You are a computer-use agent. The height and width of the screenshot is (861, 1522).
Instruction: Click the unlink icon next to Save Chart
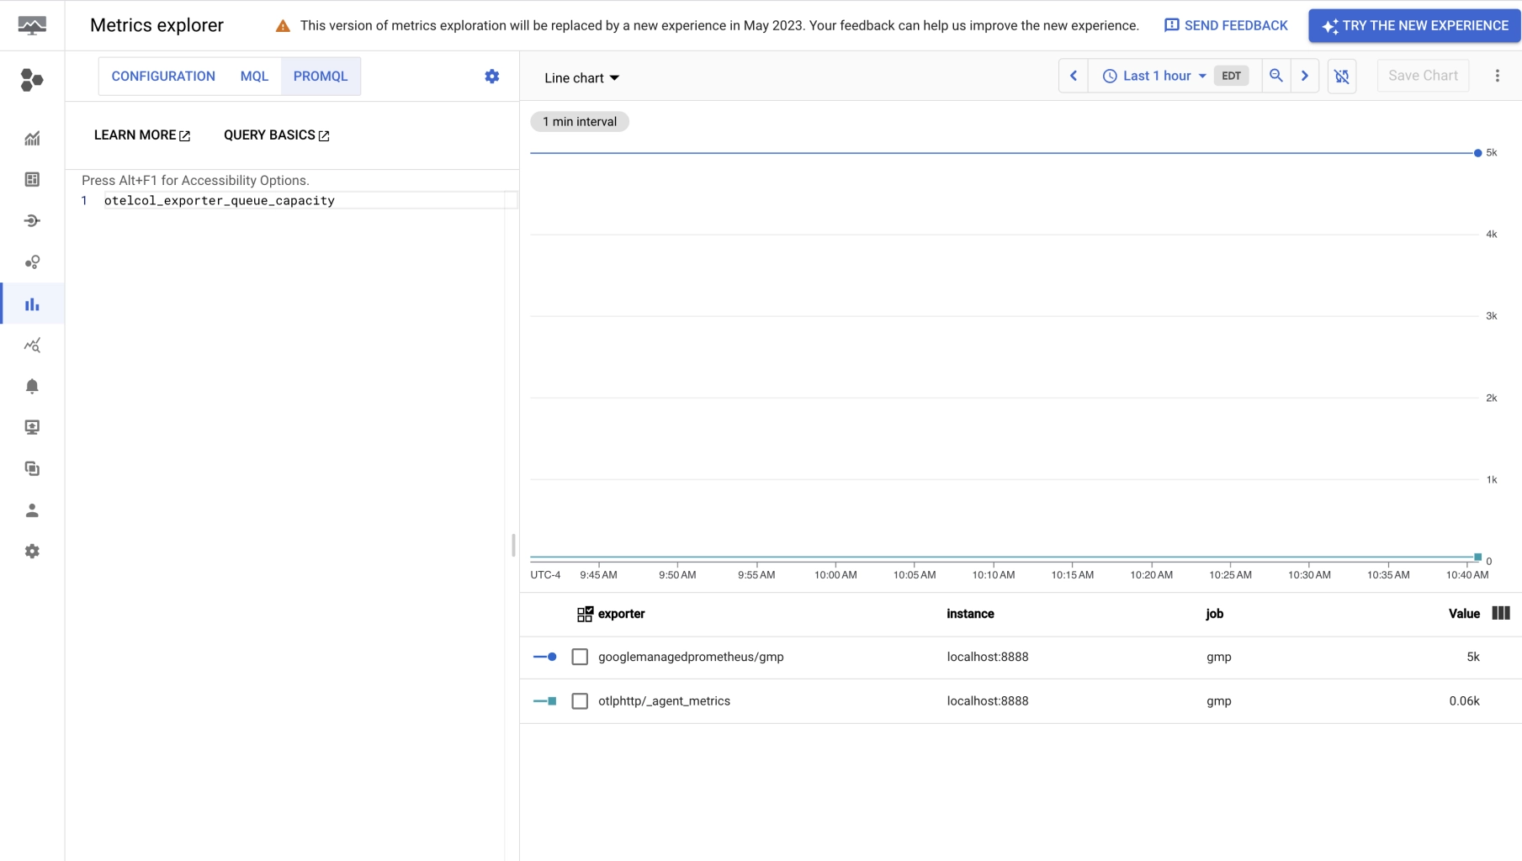point(1342,76)
